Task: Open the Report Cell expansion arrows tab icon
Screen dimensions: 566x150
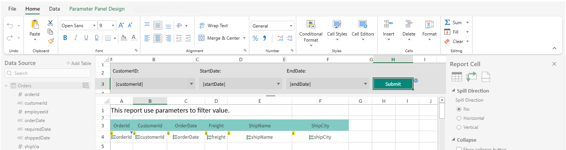Action: pyautogui.click(x=471, y=77)
